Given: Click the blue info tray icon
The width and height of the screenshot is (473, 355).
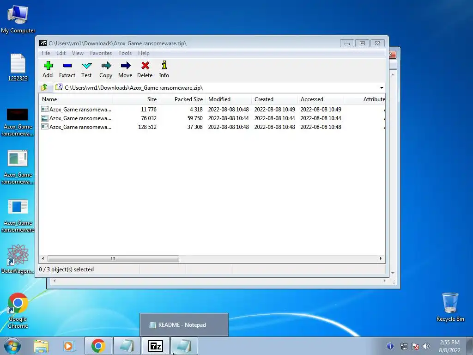Looking at the screenshot, I should pyautogui.click(x=390, y=346).
